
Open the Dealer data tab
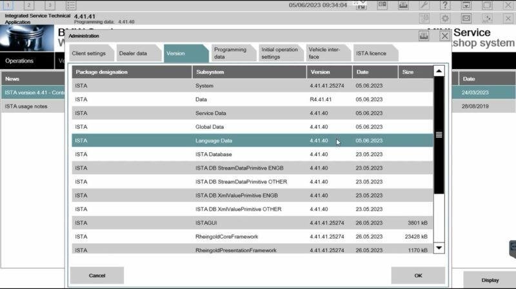point(139,54)
